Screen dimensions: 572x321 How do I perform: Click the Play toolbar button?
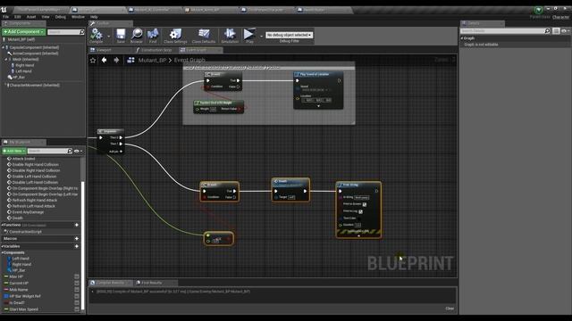249,36
